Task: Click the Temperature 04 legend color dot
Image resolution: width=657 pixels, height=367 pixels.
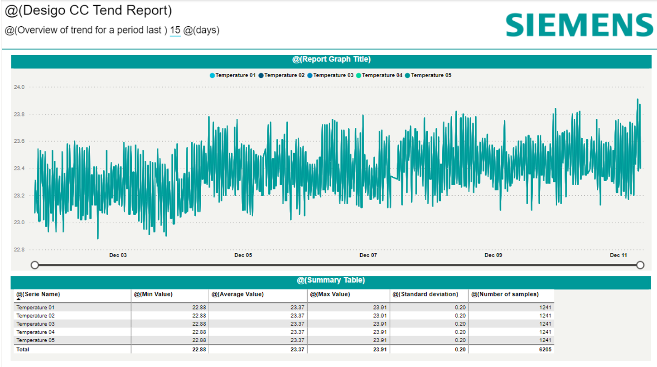Action: [x=358, y=76]
